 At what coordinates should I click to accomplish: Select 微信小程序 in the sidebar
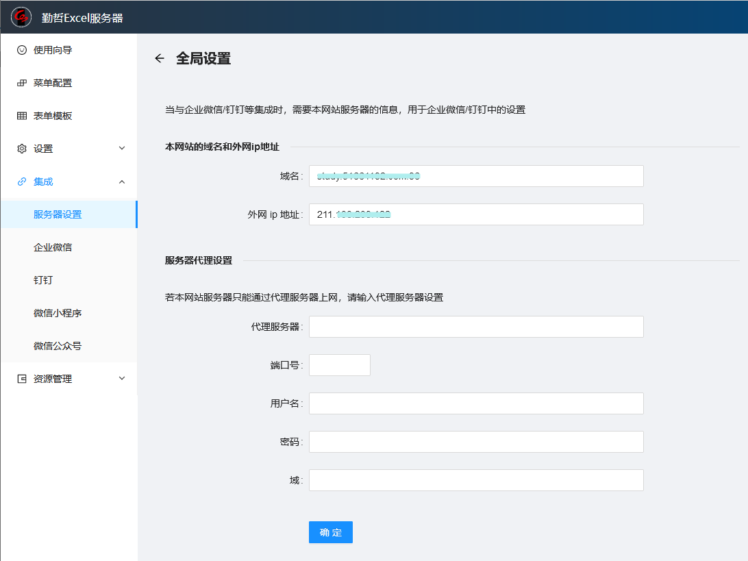(58, 313)
